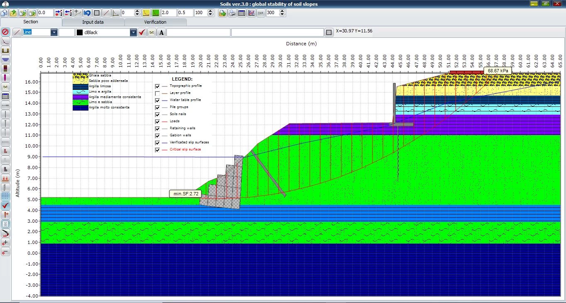Click the axes/coordinate origin icon
Screen dimensions: 566x303
click(116, 13)
